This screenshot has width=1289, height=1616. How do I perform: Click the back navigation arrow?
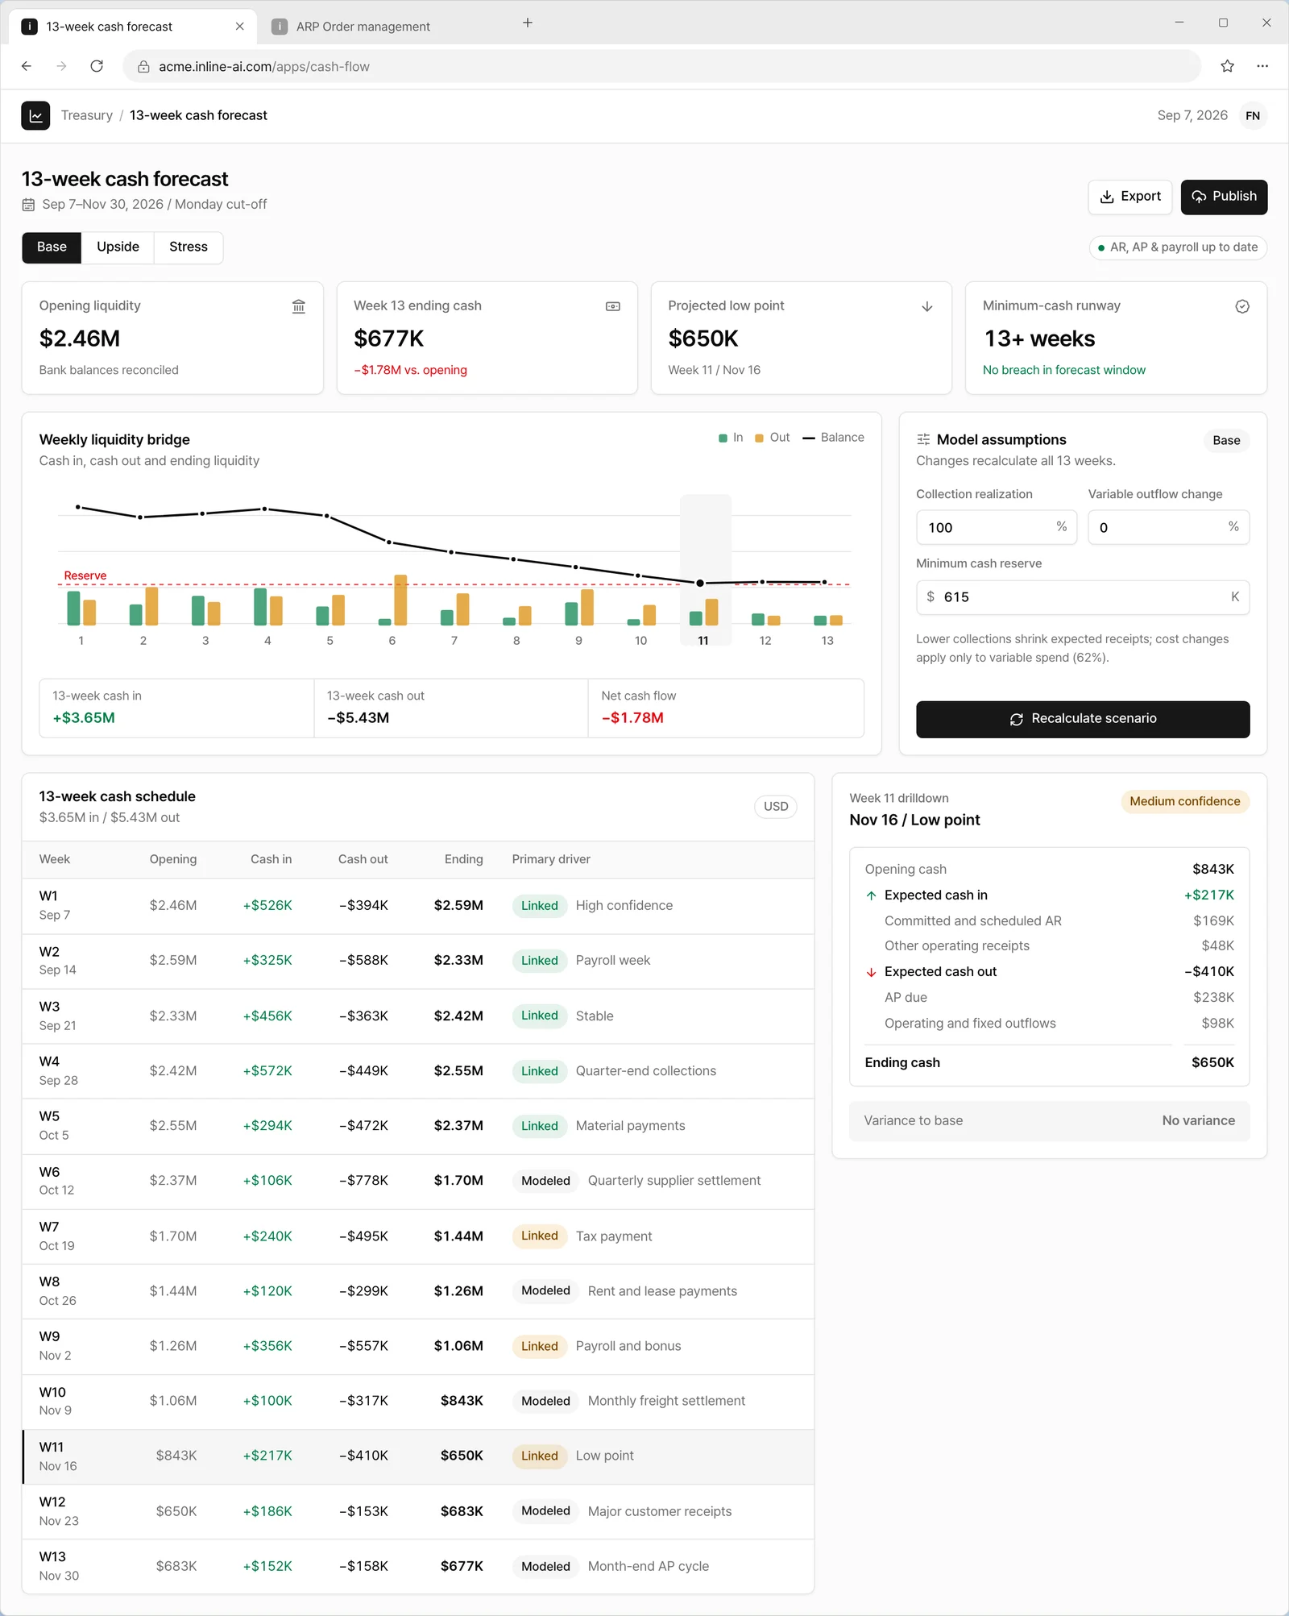point(27,66)
